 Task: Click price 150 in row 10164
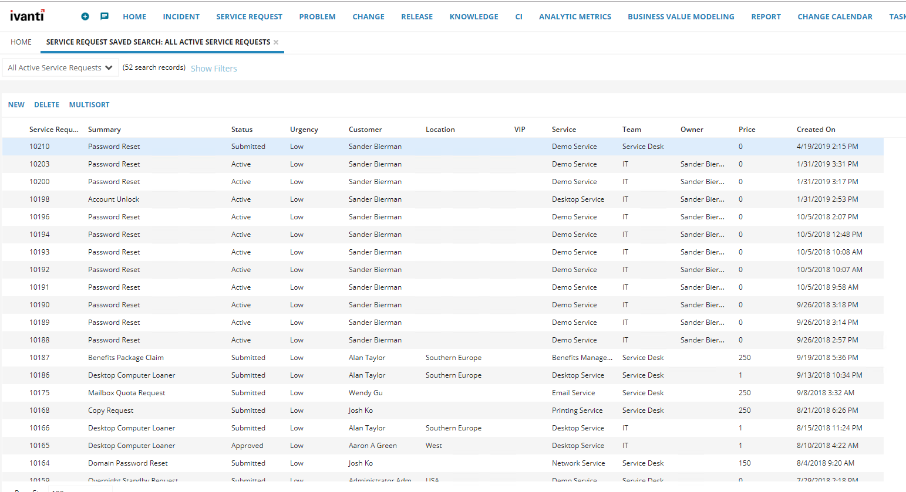point(745,463)
